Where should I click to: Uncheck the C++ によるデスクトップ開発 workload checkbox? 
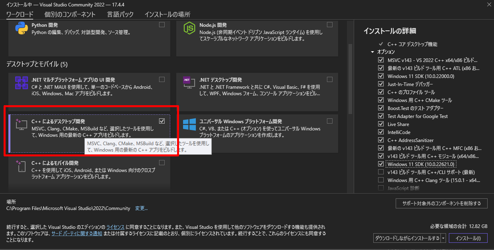[x=162, y=121]
